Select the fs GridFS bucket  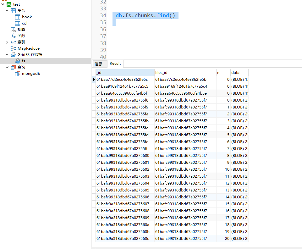[24, 61]
